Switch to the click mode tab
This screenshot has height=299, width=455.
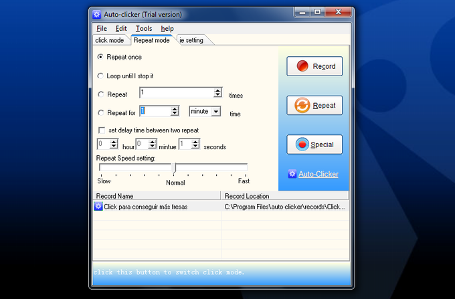pos(110,40)
